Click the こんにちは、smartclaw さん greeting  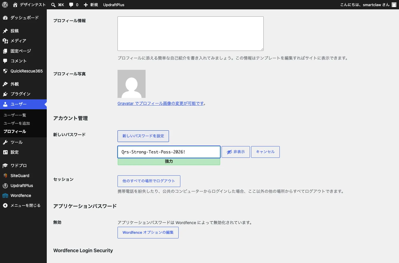click(365, 5)
